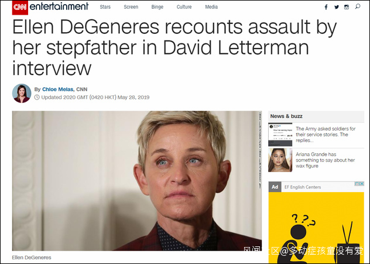Visit Instagram via the camera icon
Viewport: 370px width, 264px height.
(347, 7)
